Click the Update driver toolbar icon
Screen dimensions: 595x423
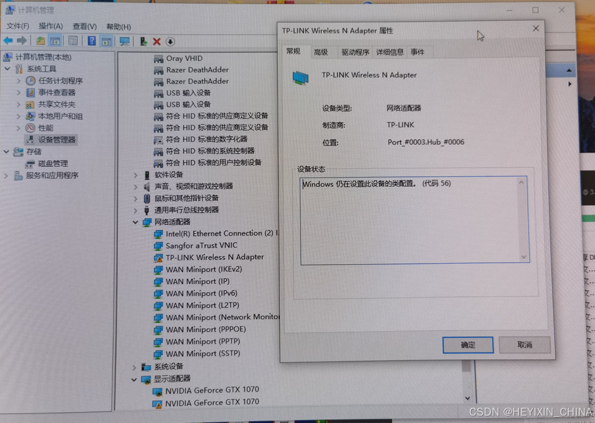(143, 41)
